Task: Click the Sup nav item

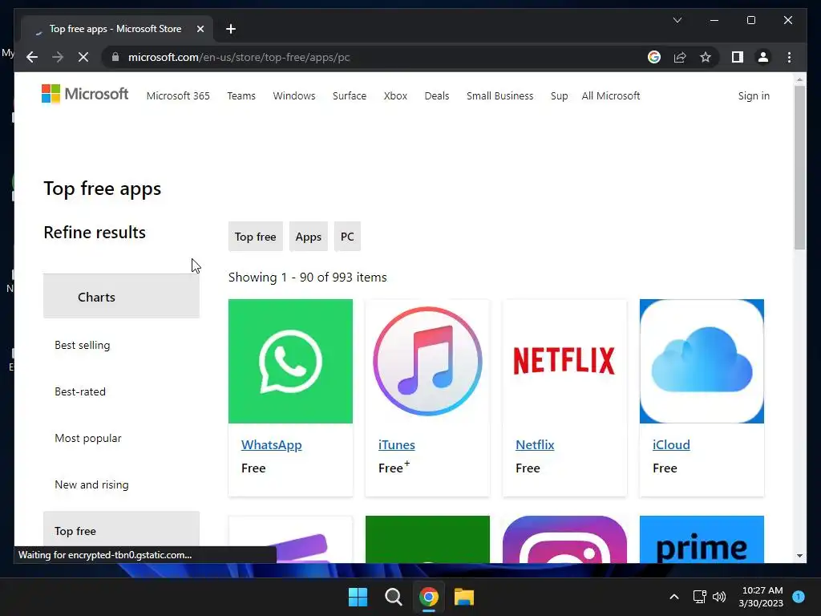Action: [x=559, y=96]
